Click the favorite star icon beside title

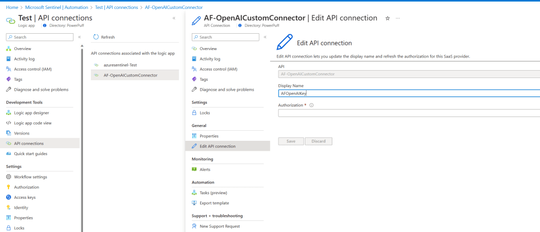(387, 18)
